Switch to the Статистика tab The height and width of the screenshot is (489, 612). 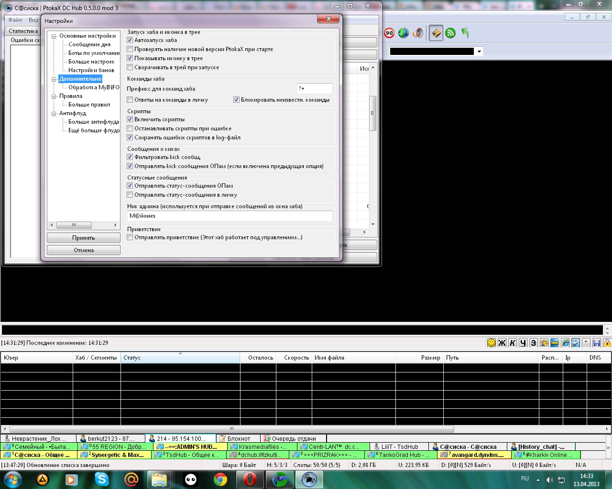click(23, 31)
